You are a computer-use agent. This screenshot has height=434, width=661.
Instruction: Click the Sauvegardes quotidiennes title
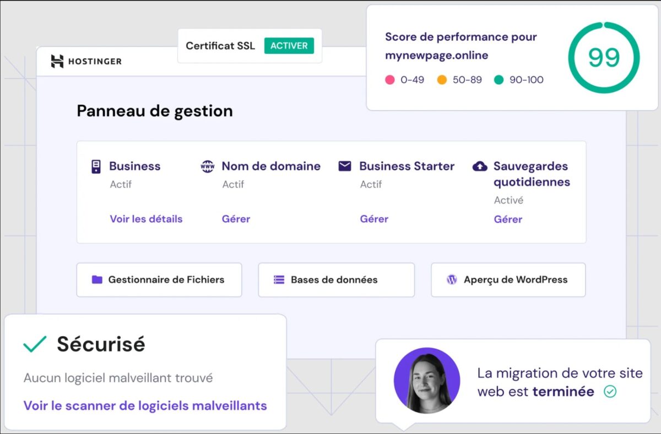coord(532,174)
